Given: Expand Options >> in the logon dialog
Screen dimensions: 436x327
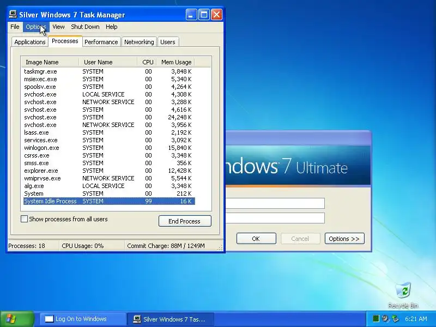Looking at the screenshot, I should (x=344, y=239).
